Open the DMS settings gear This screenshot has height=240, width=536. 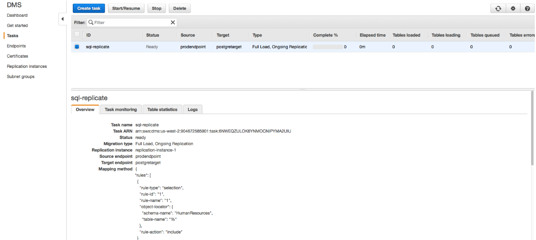(x=513, y=8)
